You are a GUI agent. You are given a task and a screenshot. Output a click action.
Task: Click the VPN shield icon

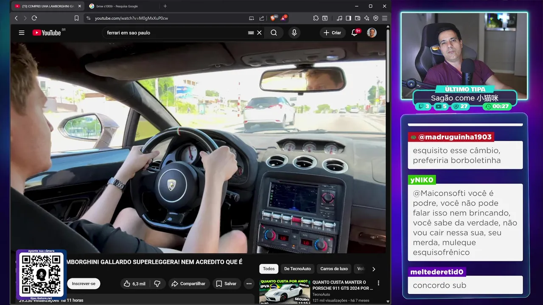tap(375, 18)
